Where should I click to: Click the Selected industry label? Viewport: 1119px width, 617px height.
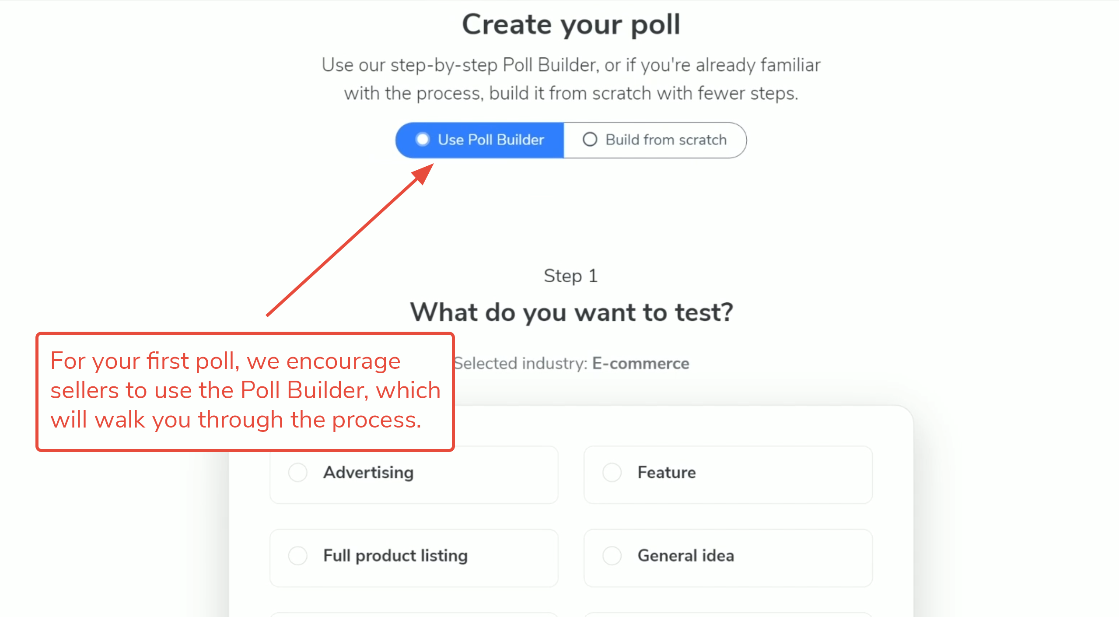[521, 364]
